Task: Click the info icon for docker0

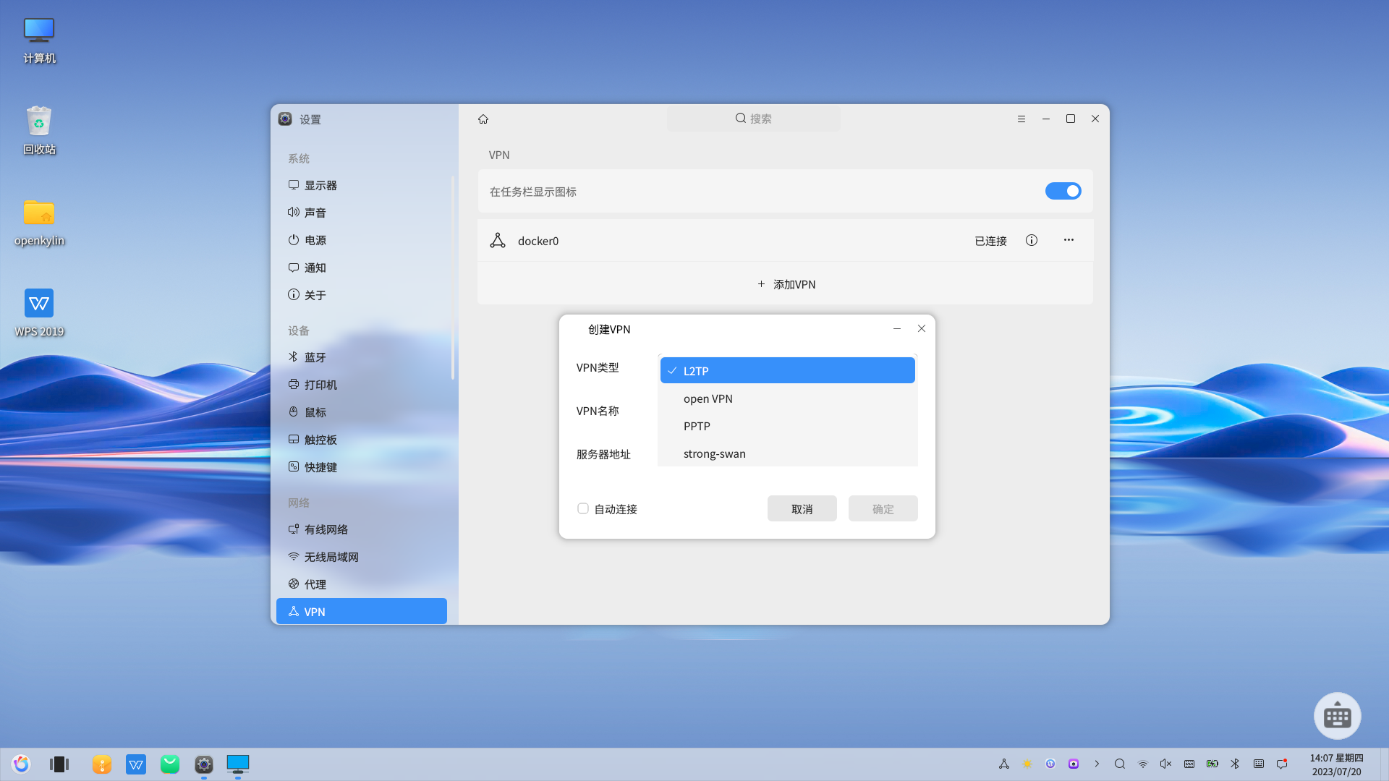Action: pyautogui.click(x=1032, y=240)
